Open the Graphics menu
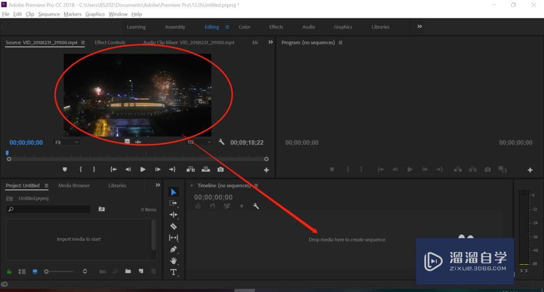This screenshot has height=292, width=544. pyautogui.click(x=95, y=14)
